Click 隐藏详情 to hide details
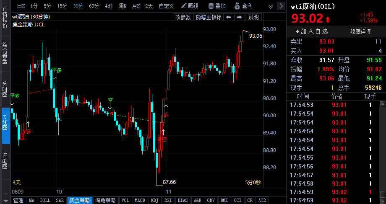Viewport: 386px width, 204px height. [x=360, y=31]
